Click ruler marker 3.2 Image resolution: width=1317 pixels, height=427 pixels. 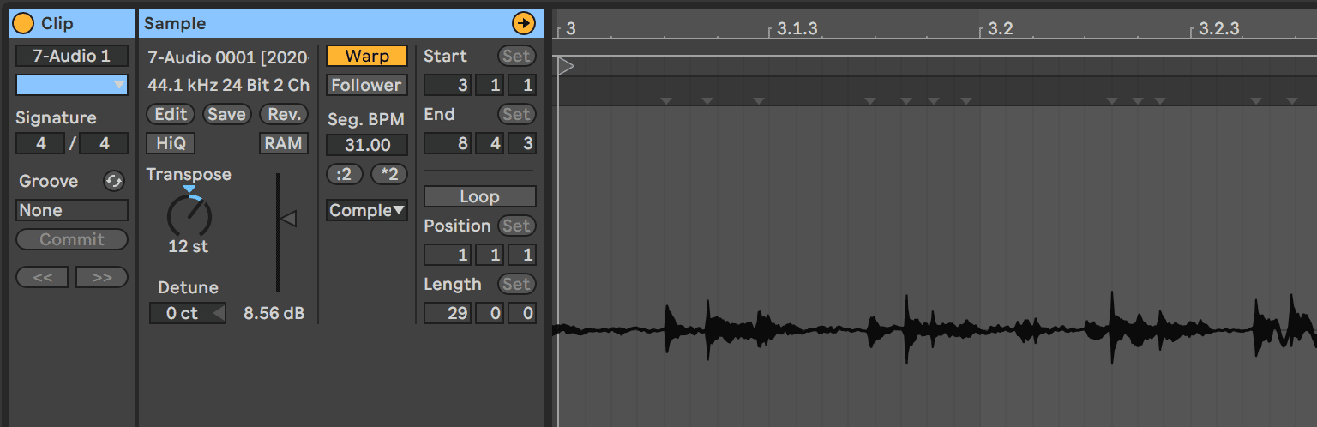pyautogui.click(x=1001, y=28)
